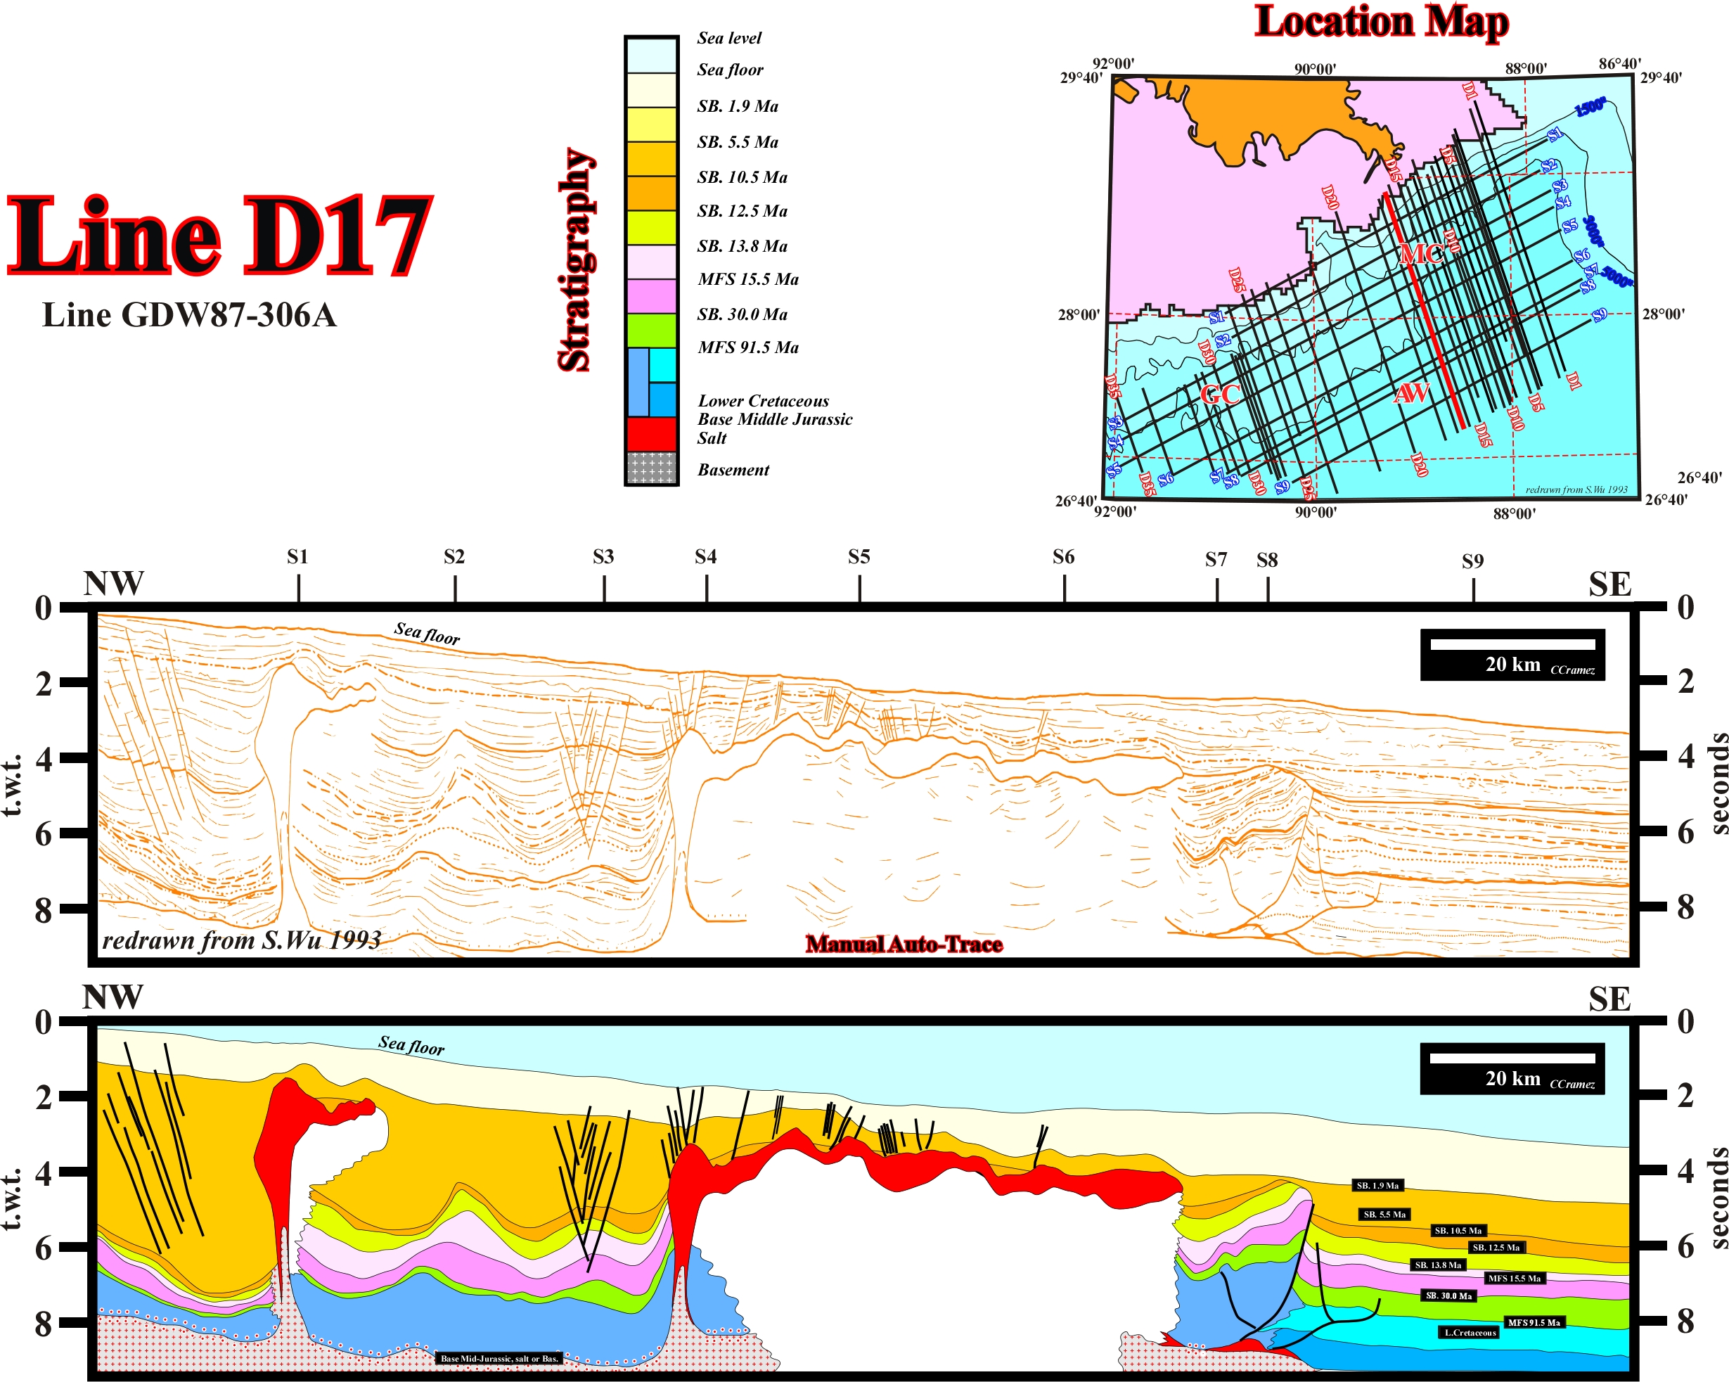The width and height of the screenshot is (1729, 1382).
Task: Click the L.Cretaceous label box
Action: click(1470, 1332)
